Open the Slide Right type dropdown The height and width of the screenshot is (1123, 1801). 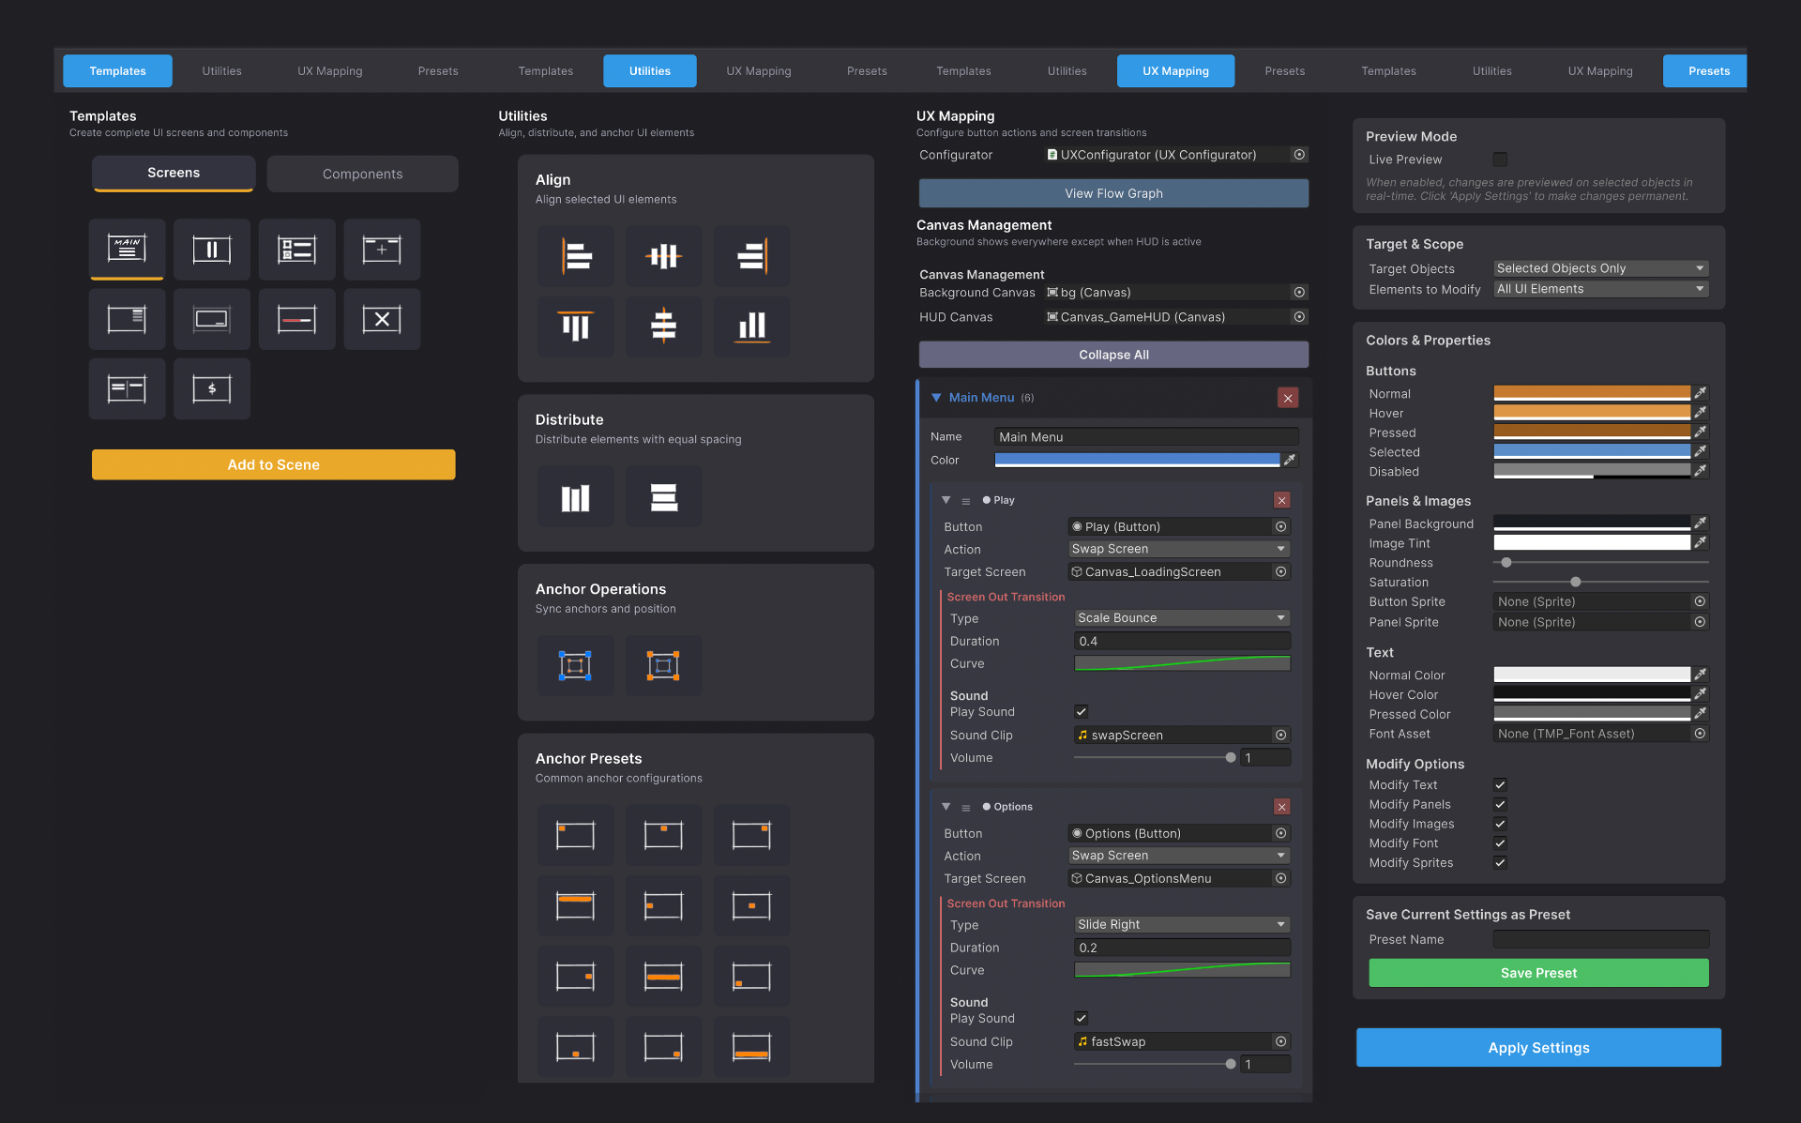click(1182, 924)
